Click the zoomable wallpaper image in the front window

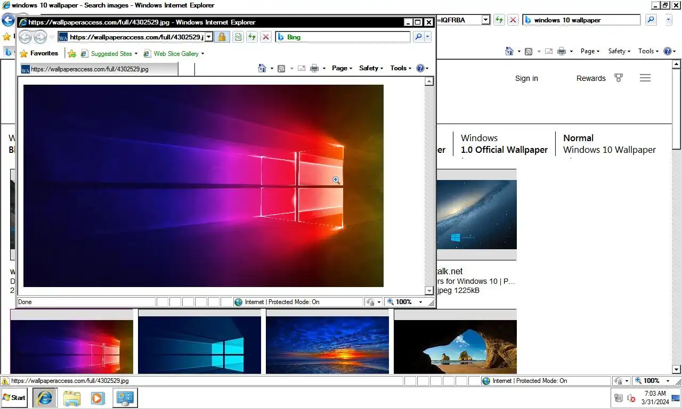[x=204, y=185]
